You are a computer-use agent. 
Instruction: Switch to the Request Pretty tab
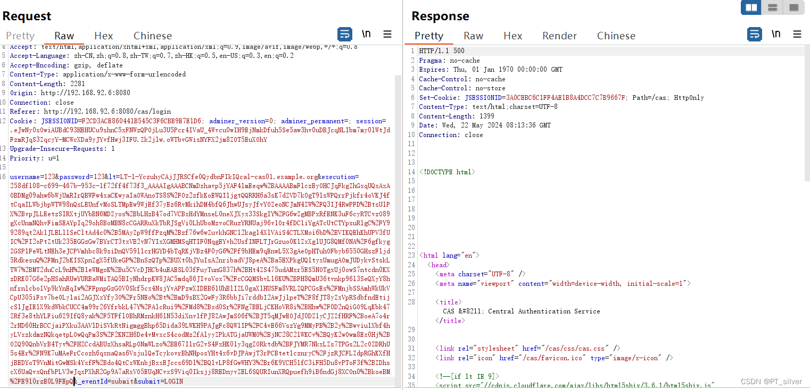coord(20,36)
